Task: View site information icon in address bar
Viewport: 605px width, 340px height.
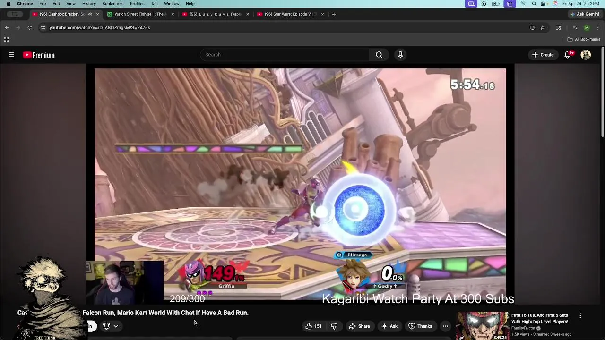Action: coord(43,27)
